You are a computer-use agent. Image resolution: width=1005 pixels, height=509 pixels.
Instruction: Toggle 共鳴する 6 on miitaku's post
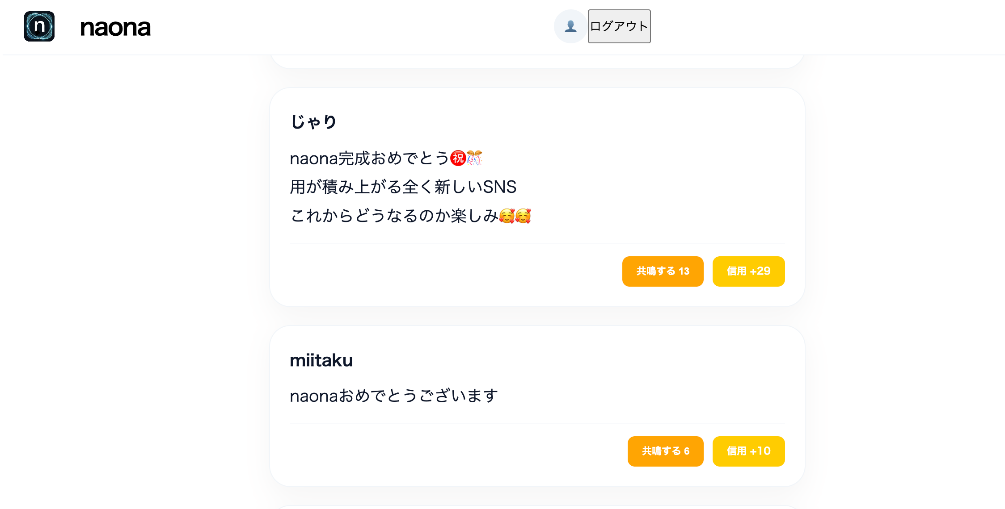665,451
